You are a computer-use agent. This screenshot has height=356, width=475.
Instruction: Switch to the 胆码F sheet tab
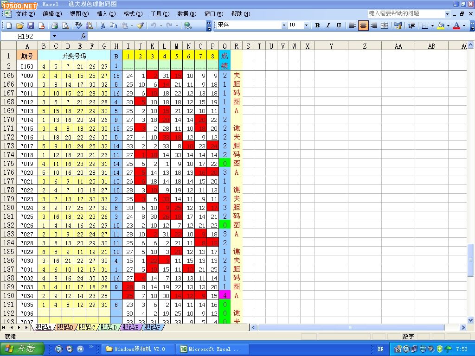(x=152, y=327)
